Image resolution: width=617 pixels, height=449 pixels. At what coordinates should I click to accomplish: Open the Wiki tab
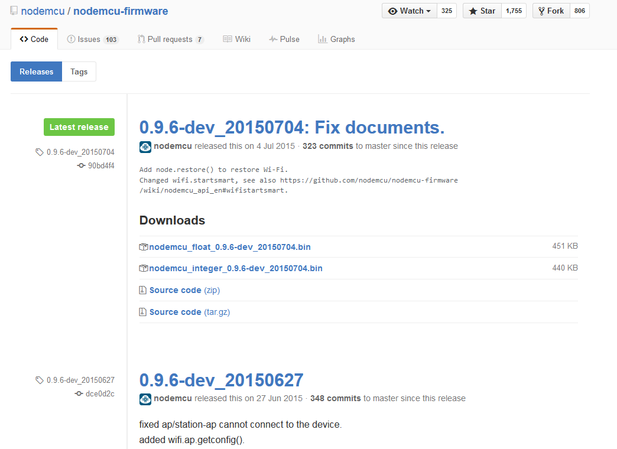coord(236,39)
